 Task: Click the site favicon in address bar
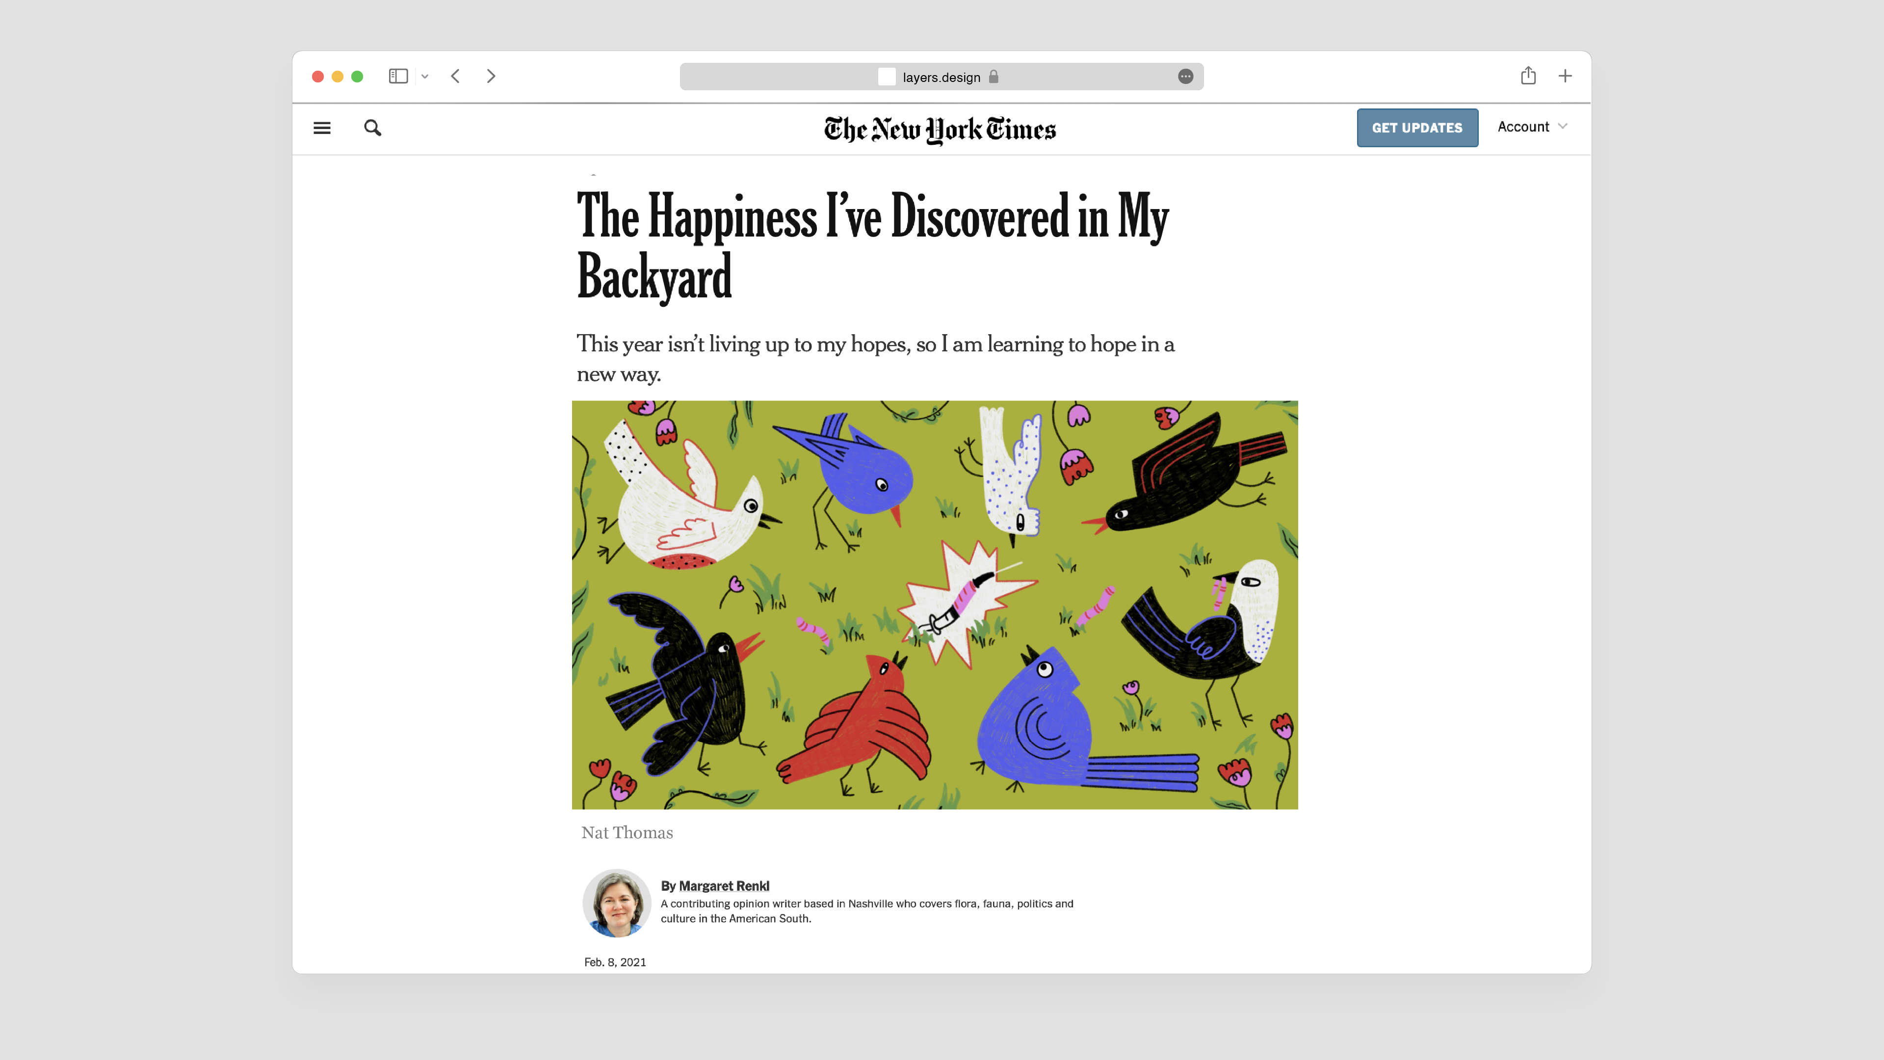click(x=887, y=77)
